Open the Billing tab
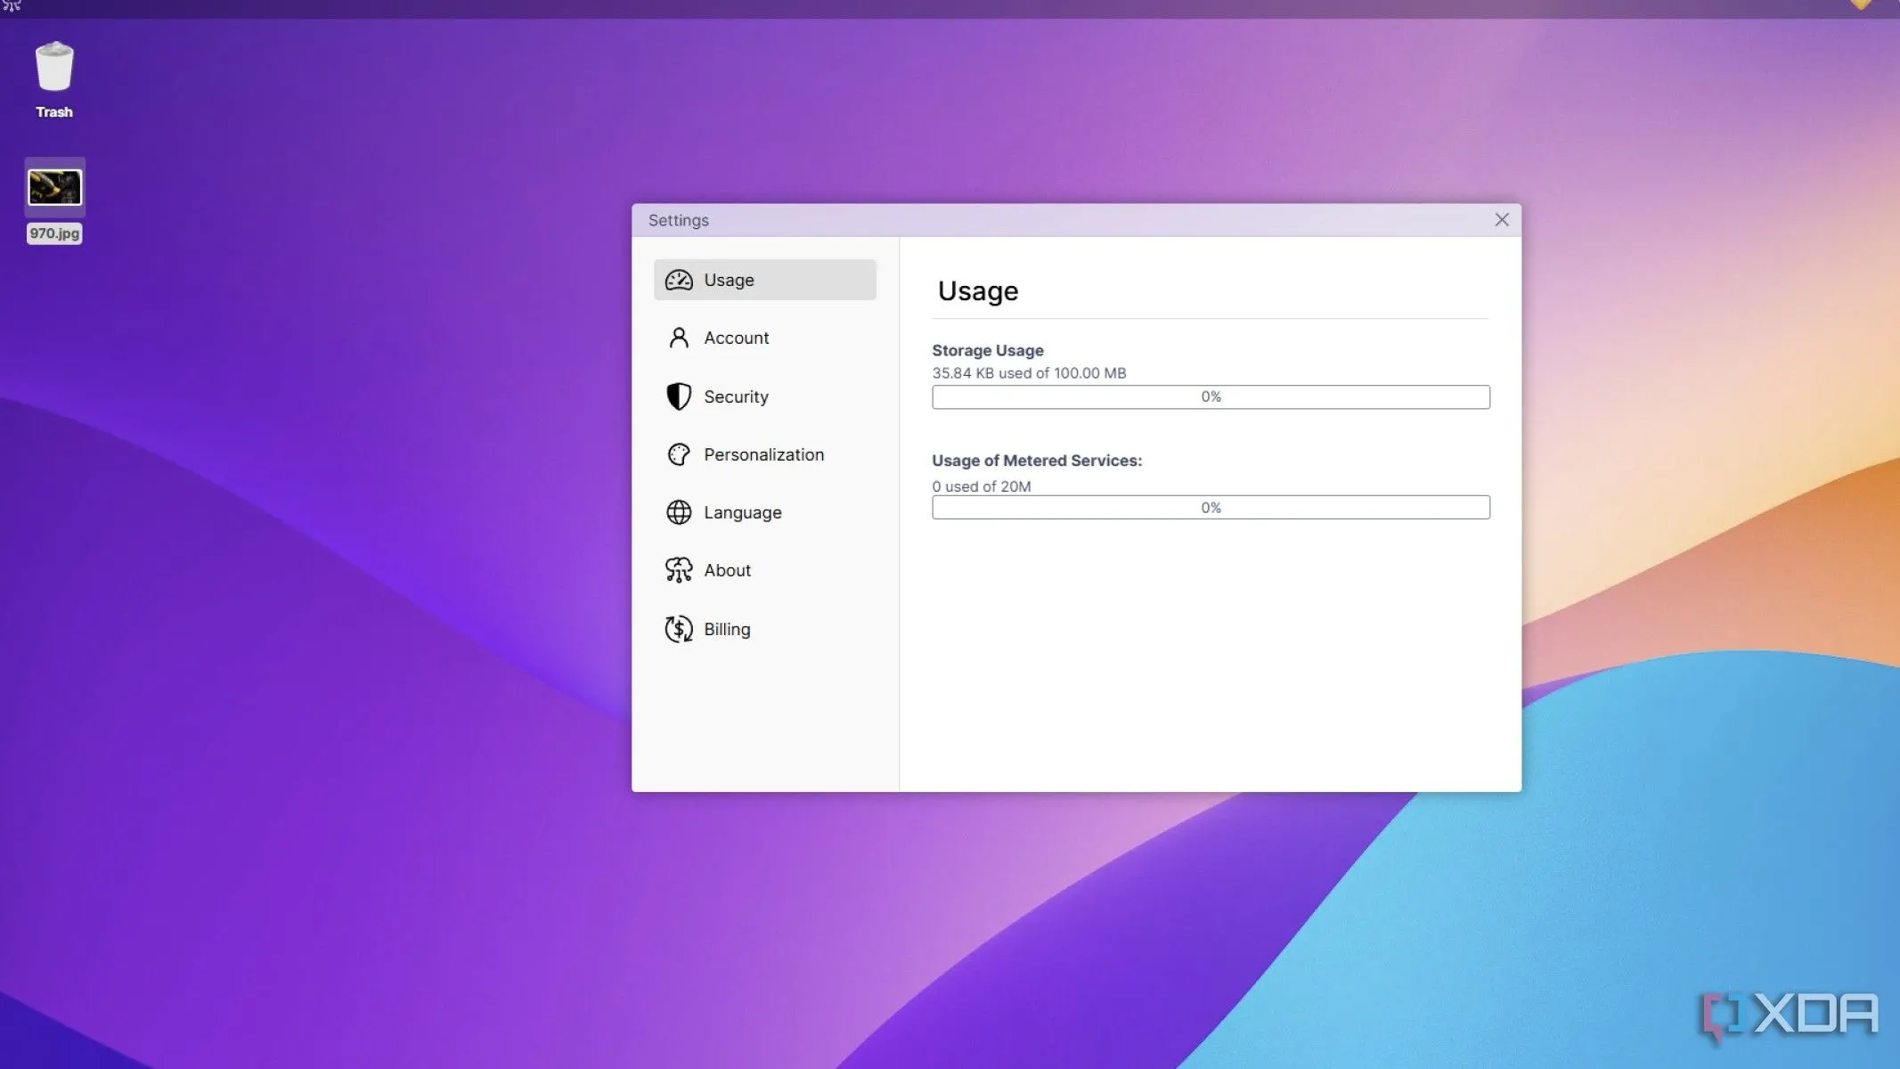 point(765,629)
